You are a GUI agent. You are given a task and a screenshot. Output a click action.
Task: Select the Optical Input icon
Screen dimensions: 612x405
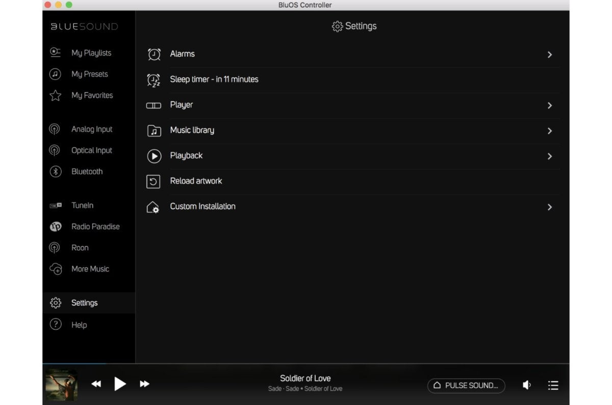click(55, 150)
